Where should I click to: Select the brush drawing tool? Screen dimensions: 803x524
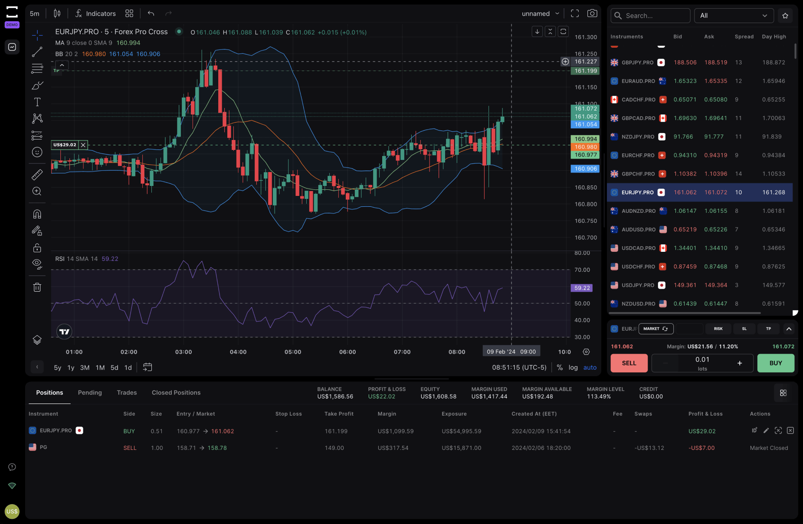click(x=37, y=85)
